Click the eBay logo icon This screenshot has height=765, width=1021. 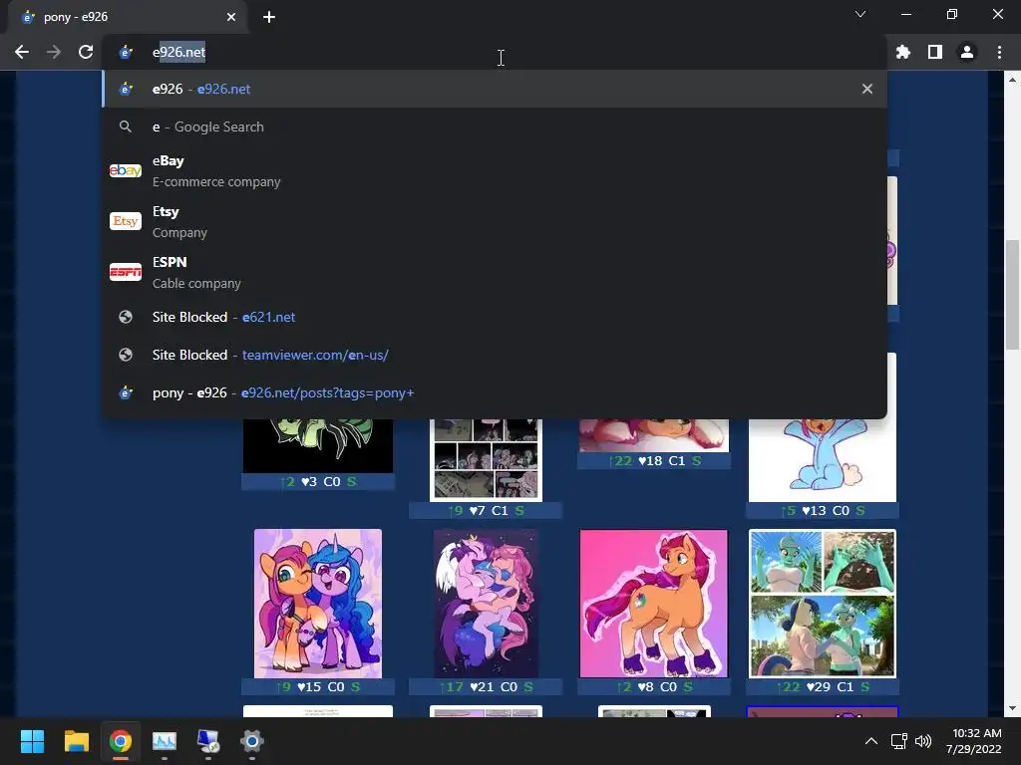125,170
